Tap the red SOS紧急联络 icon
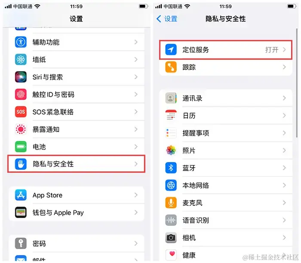 [21, 112]
